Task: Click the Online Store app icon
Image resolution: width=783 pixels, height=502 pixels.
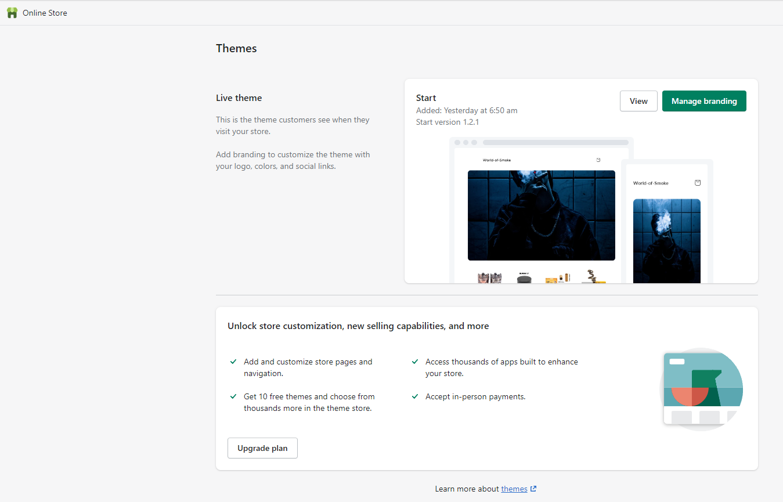Action: pos(12,13)
